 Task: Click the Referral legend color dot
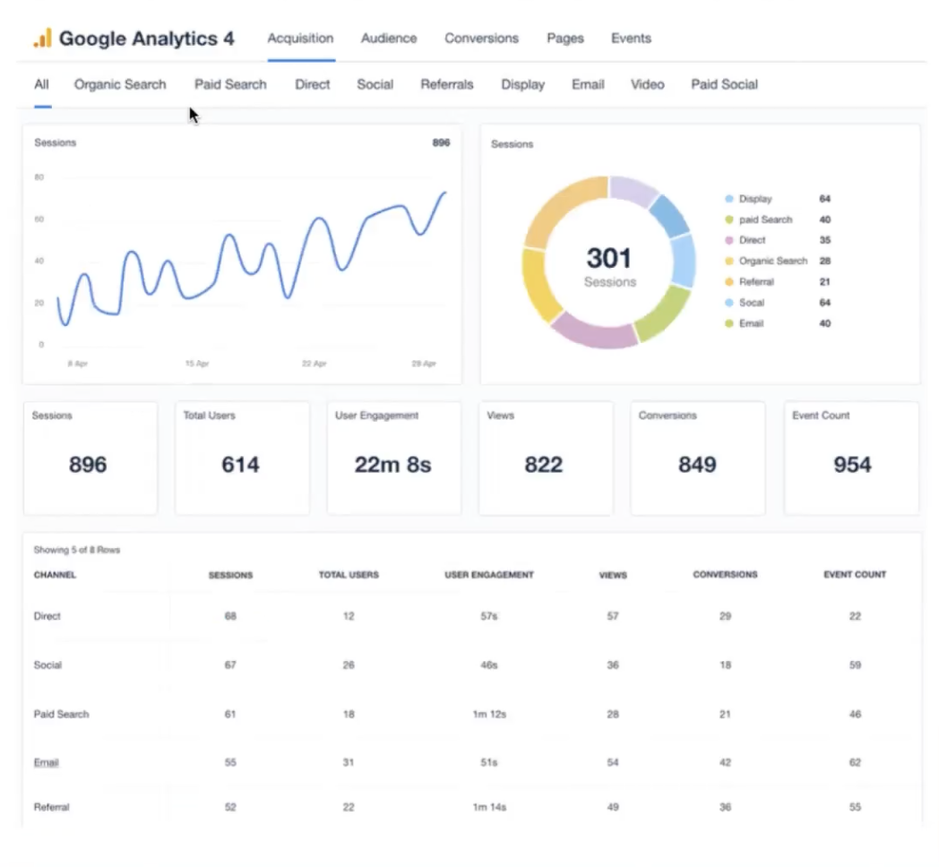(728, 282)
